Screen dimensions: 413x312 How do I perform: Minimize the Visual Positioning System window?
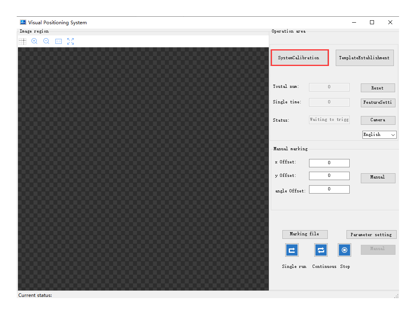354,22
